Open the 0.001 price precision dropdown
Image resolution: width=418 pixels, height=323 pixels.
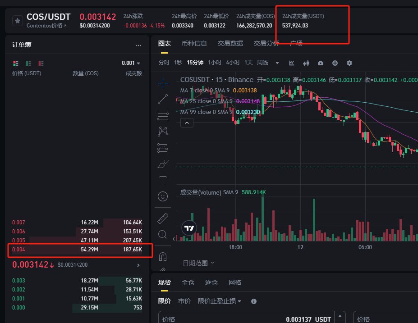coord(131,63)
